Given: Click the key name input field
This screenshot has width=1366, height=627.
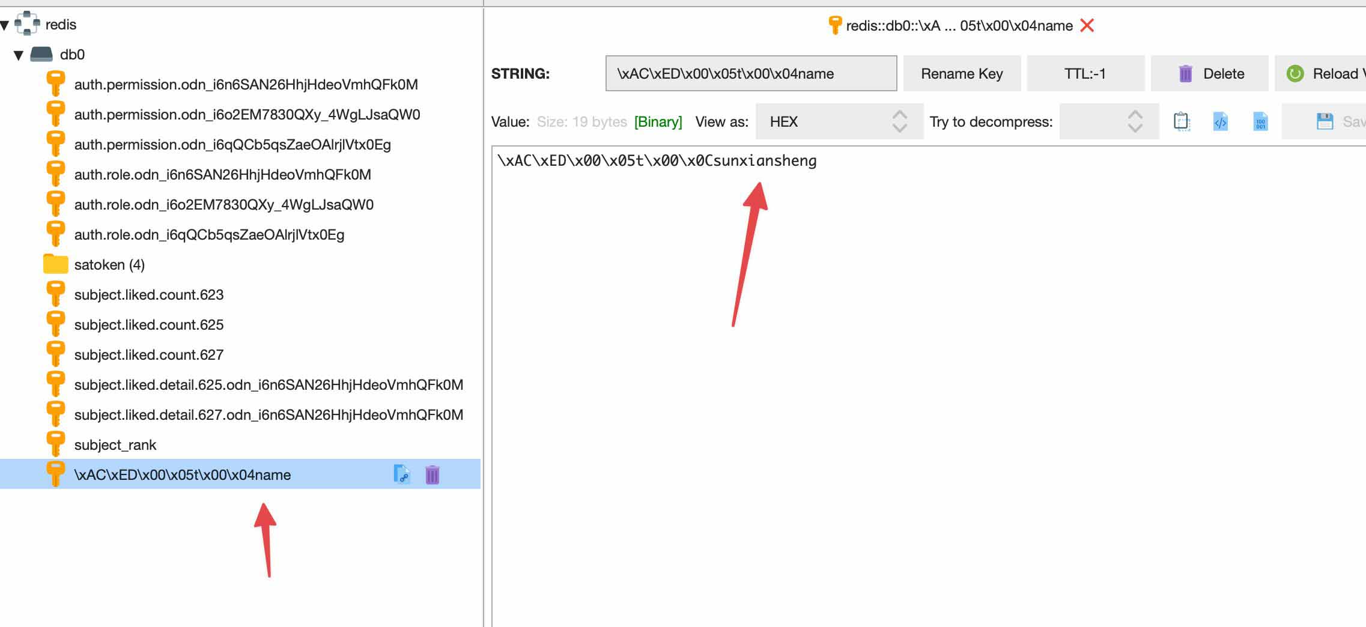Looking at the screenshot, I should click(x=750, y=74).
